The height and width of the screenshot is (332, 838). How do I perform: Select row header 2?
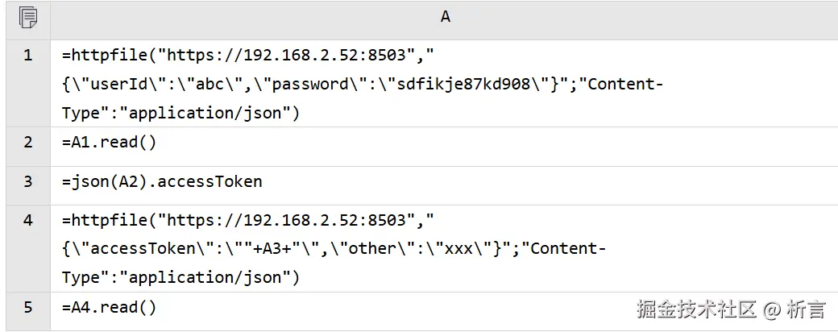[27, 143]
